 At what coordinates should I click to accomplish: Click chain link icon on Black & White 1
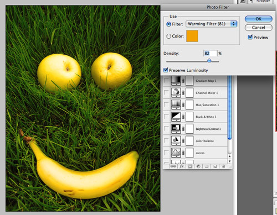click(183, 117)
